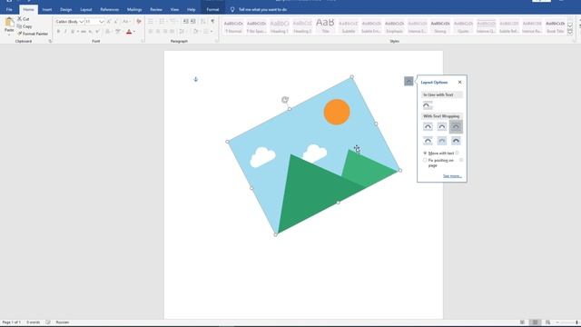Click the object anchor icon in margin
The height and width of the screenshot is (327, 581).
click(x=196, y=79)
